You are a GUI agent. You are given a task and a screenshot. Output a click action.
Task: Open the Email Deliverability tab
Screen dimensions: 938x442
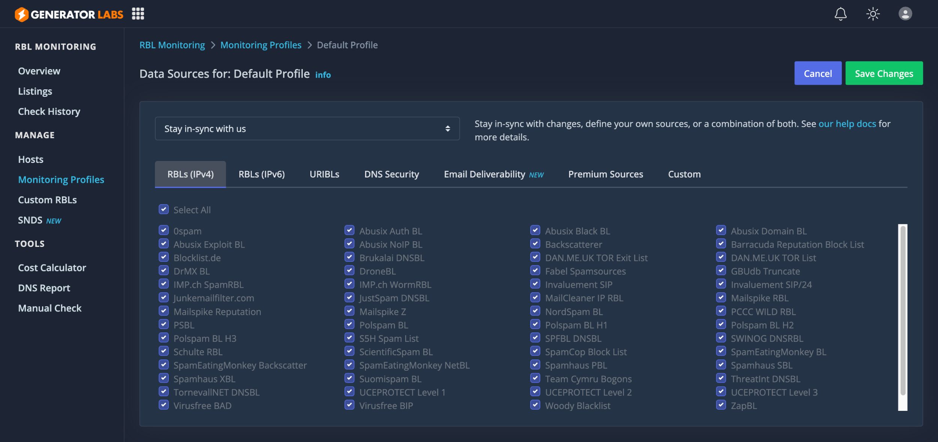pyautogui.click(x=493, y=174)
